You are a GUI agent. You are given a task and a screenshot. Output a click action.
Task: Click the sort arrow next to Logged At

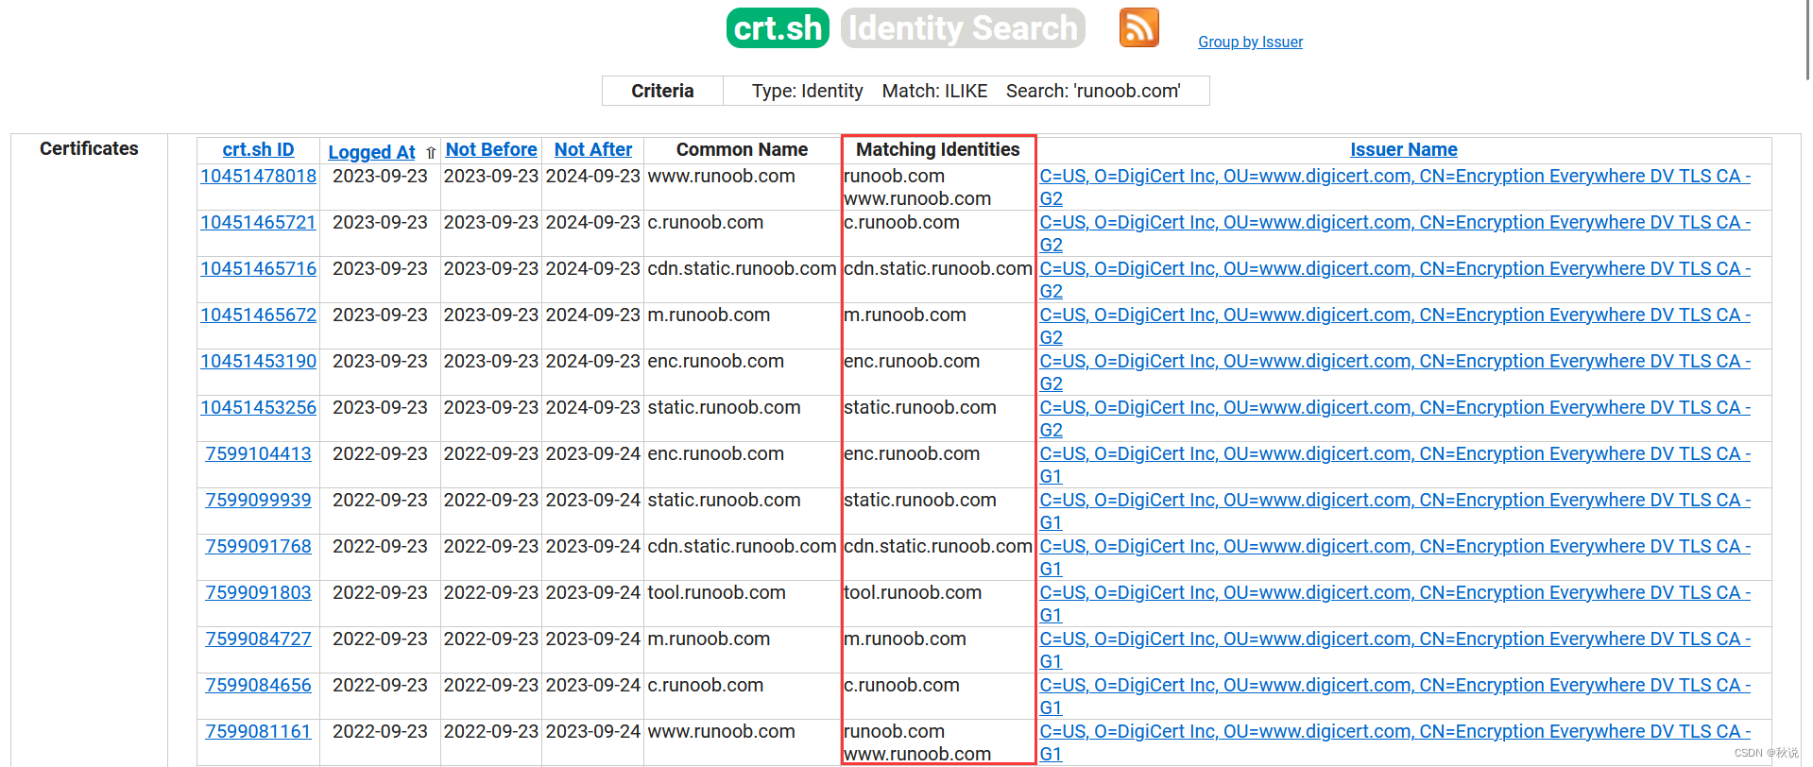coord(431,153)
